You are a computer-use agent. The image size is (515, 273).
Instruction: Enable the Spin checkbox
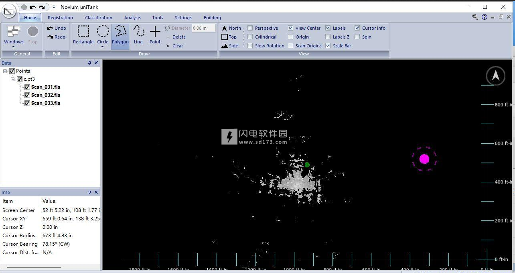point(357,37)
